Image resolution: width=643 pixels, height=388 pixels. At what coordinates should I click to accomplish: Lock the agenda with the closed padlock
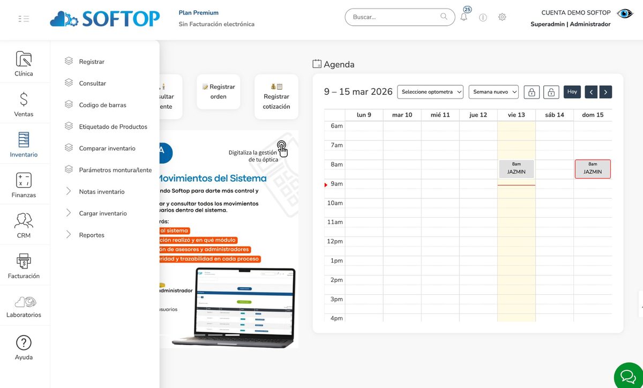531,92
